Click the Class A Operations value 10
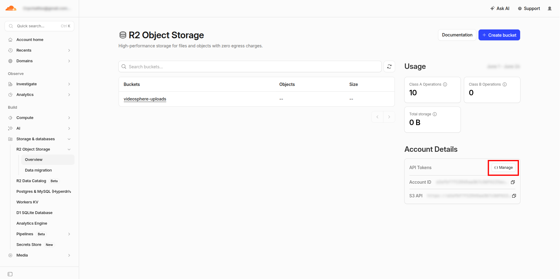 pos(413,93)
